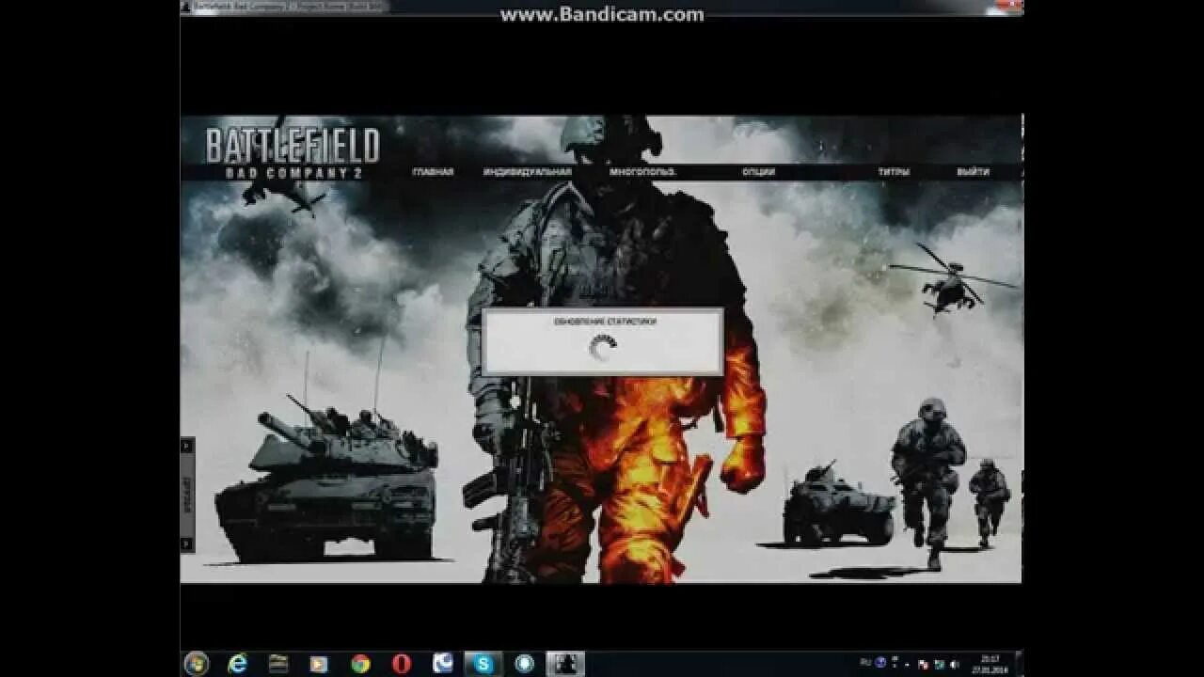Click the round recorder icon next to Skype
The height and width of the screenshot is (677, 1204).
pos(525,664)
